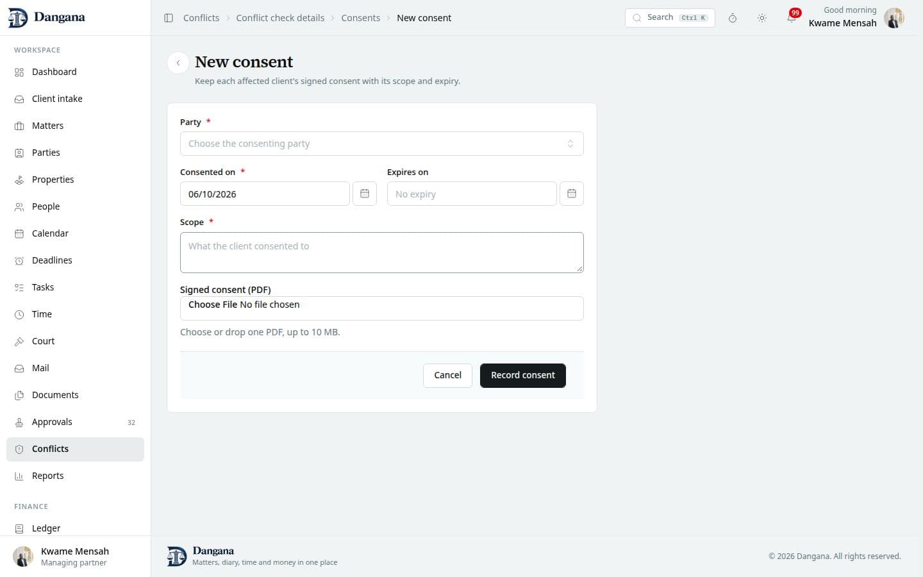The width and height of the screenshot is (923, 577).
Task: Click the Client intake inbox icon
Action: (19, 99)
